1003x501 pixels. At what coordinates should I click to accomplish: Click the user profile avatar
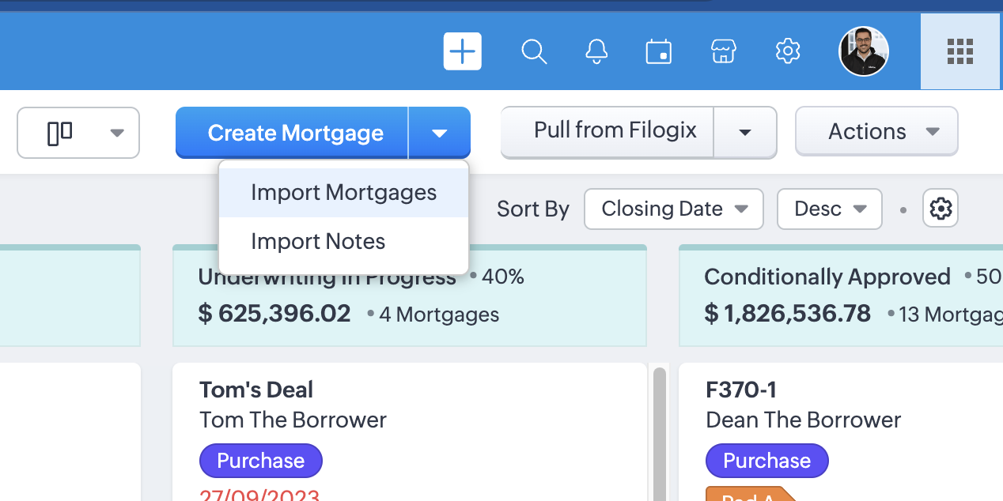point(863,52)
